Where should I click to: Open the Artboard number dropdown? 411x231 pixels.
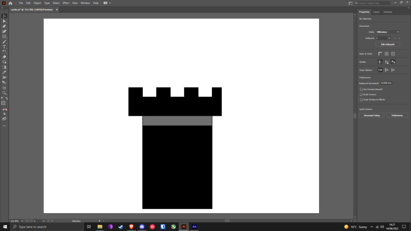(x=389, y=38)
